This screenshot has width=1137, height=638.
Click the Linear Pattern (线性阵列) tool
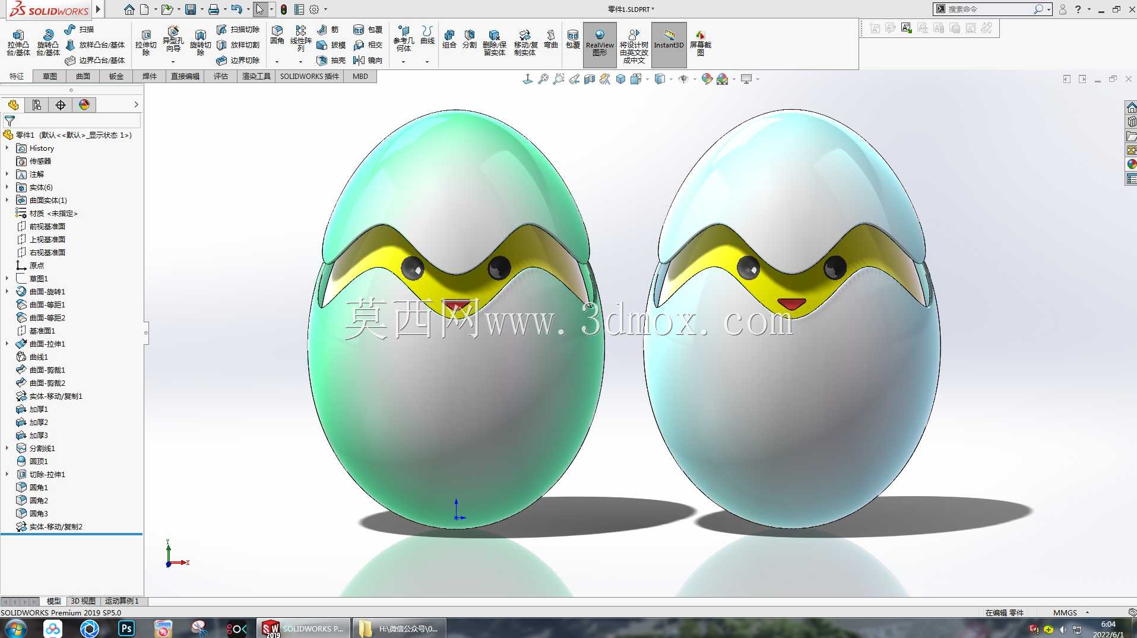(x=300, y=39)
